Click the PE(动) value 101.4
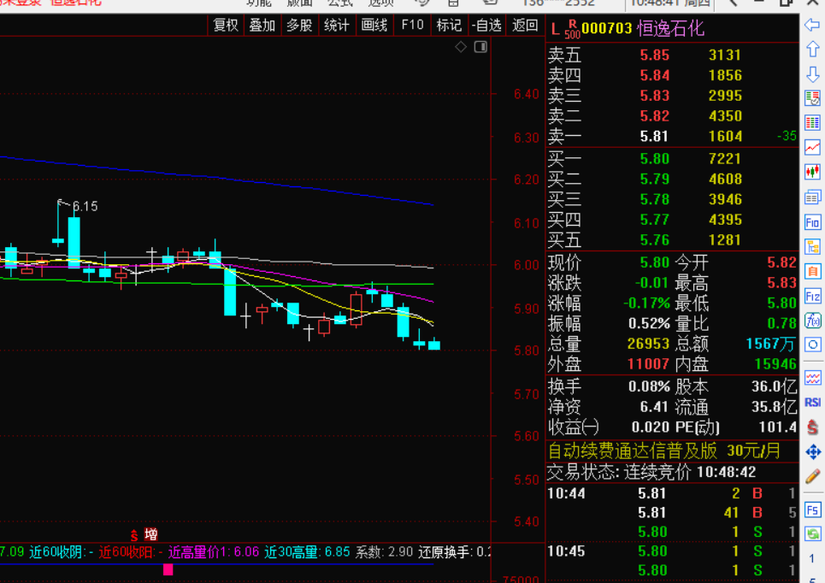This screenshot has height=583, width=825. (x=778, y=427)
